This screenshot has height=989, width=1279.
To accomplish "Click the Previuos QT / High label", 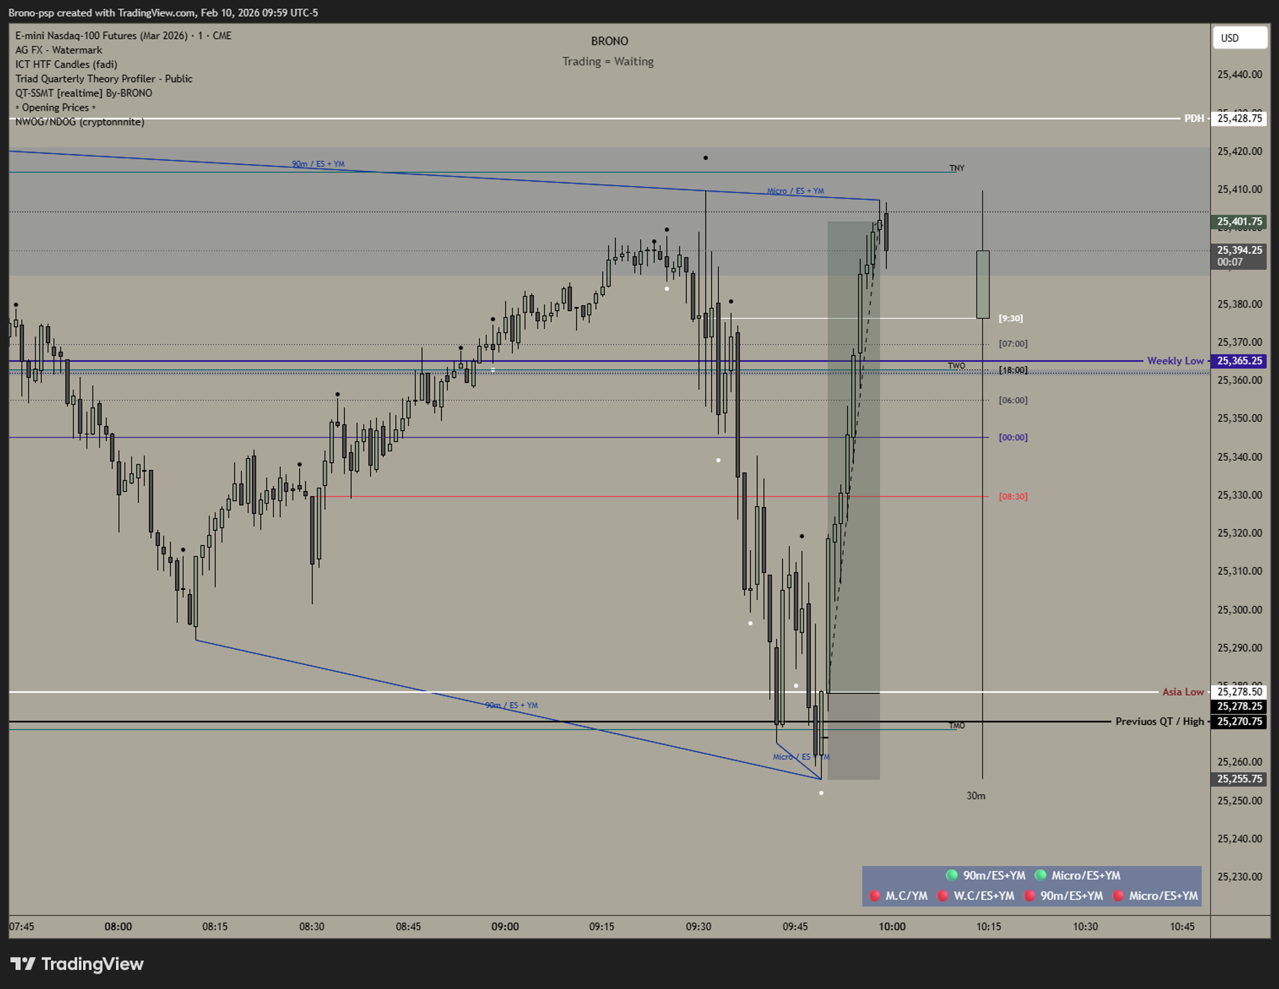I will [x=1160, y=721].
